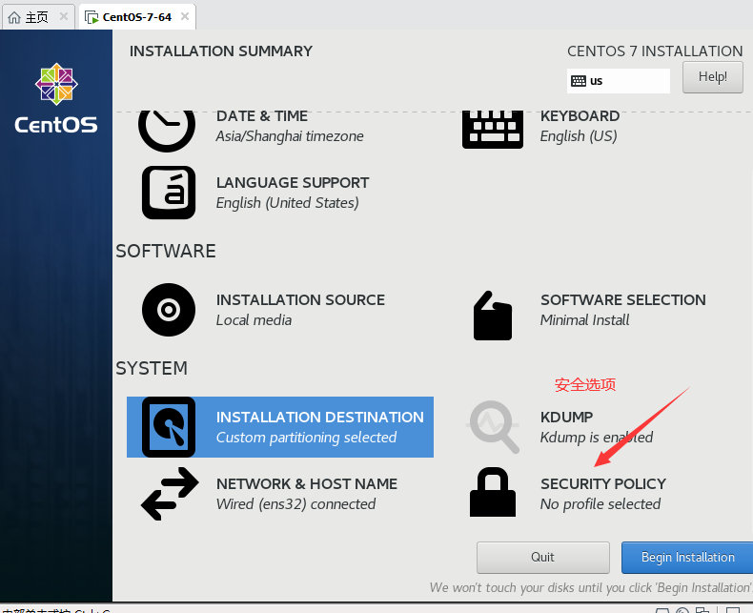The width and height of the screenshot is (753, 613).
Task: Click Asia/Shanghai timezone text
Action: coord(290,136)
